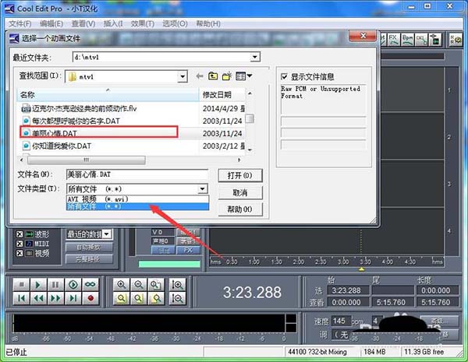Toggle the 文件类型 dropdown arrow
The image size is (468, 362).
pos(202,188)
